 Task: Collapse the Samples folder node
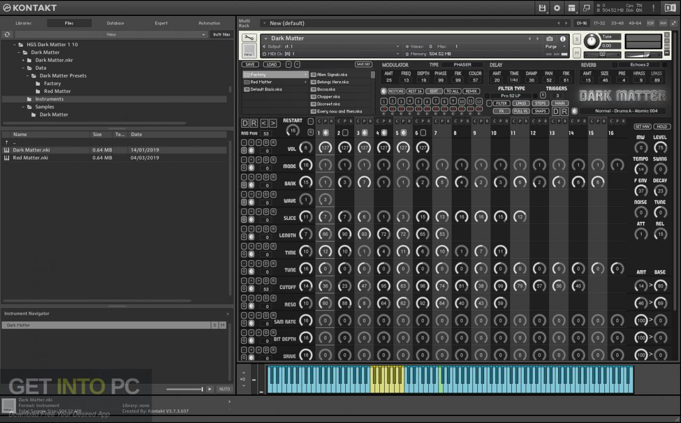pyautogui.click(x=23, y=107)
